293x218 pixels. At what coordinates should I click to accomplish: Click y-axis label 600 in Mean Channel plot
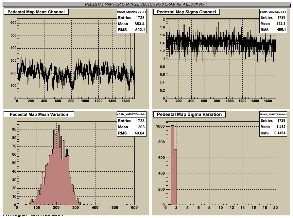click(x=13, y=23)
